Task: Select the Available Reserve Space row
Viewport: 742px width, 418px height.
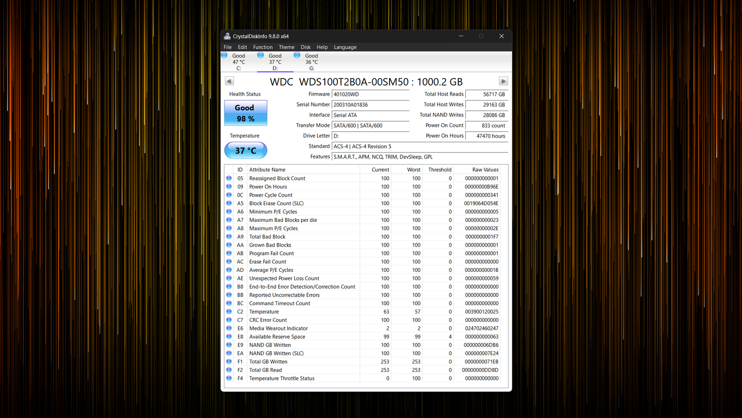Action: 366,337
